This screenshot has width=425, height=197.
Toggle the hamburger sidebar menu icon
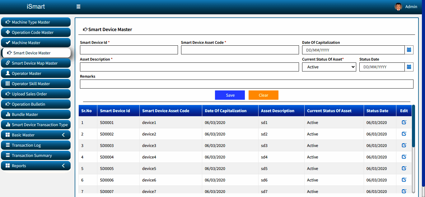point(78,7)
